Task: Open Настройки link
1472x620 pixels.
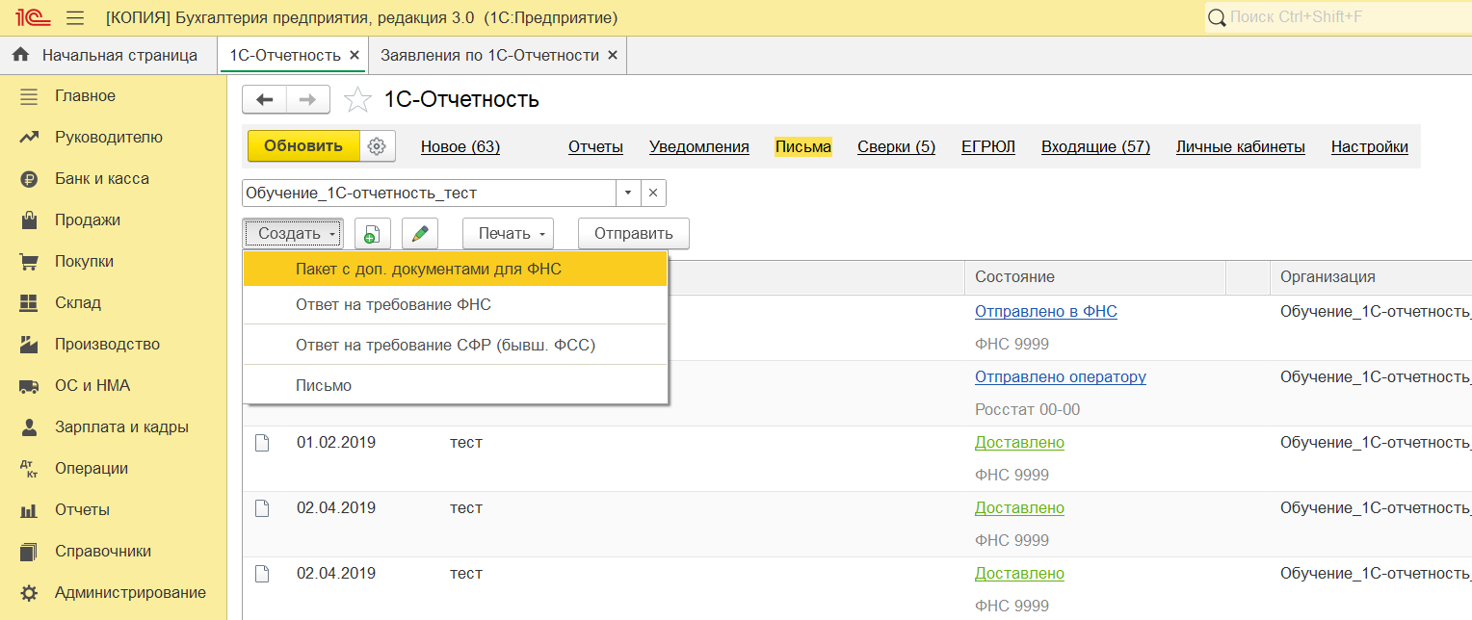Action: coord(1370,147)
